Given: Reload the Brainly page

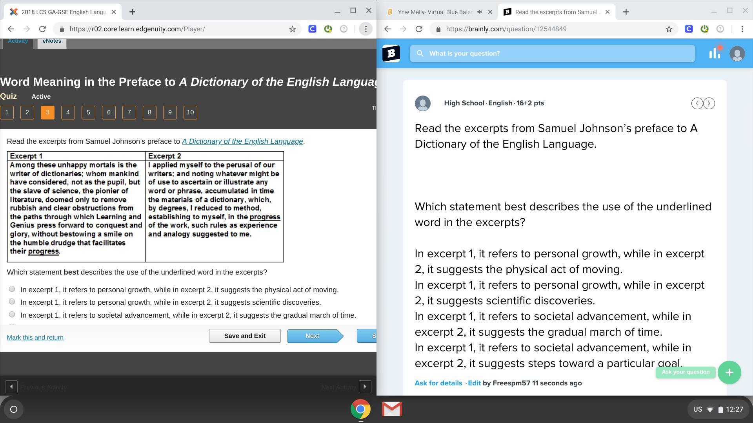Looking at the screenshot, I should tap(419, 29).
